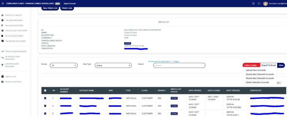Click the Lien/PND Case Manager icon
287x117 pixels.
point(3,65)
